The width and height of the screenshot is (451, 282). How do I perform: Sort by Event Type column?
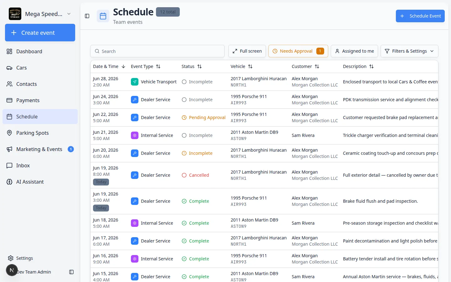click(146, 66)
